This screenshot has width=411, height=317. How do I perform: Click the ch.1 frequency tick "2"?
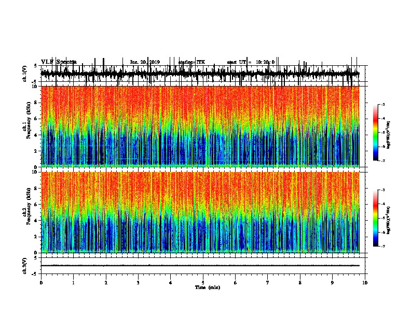36,151
